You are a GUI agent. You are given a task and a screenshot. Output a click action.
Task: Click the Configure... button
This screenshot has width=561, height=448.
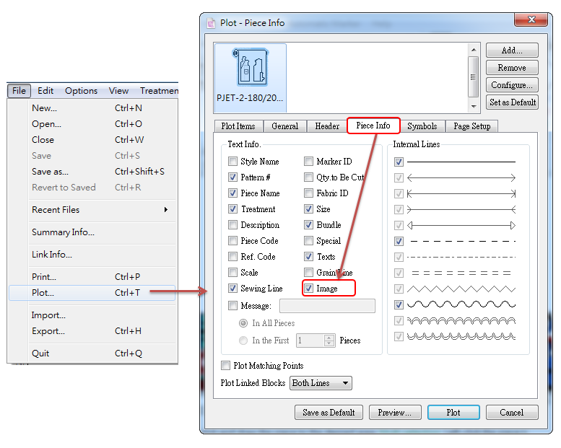tap(511, 85)
